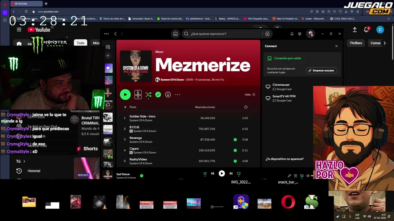Image resolution: width=394 pixels, height=221 pixels.
Task: Open System Of A Down artist link
Action: click(x=172, y=80)
